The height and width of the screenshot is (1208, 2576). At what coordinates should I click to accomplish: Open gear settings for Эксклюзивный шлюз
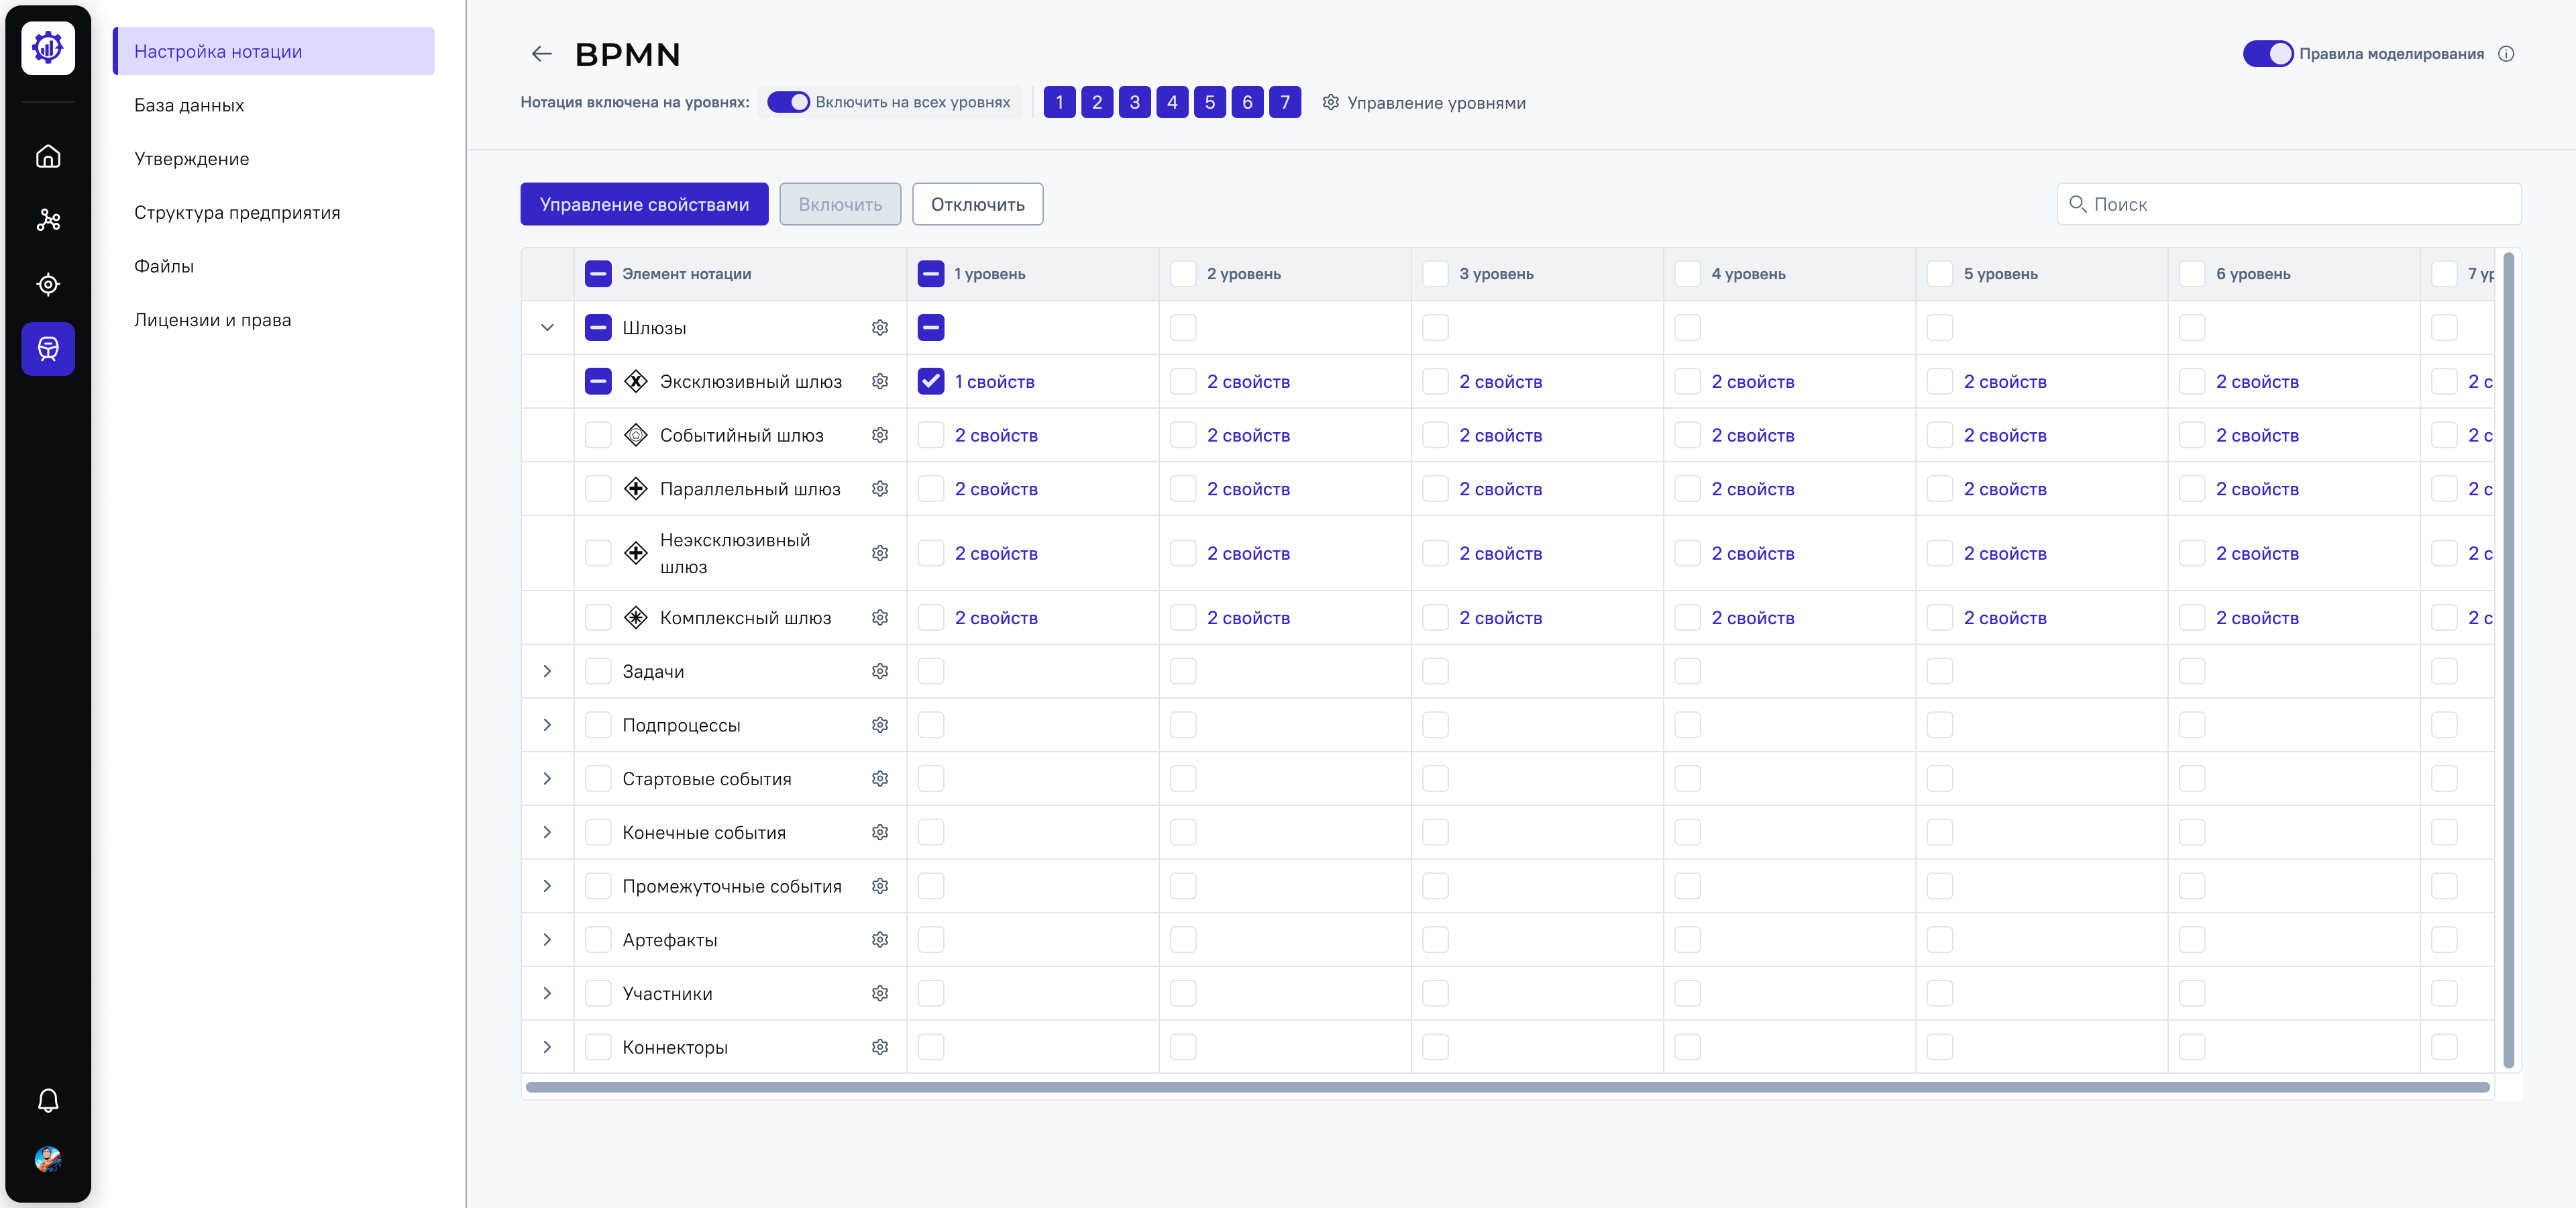pyautogui.click(x=879, y=381)
